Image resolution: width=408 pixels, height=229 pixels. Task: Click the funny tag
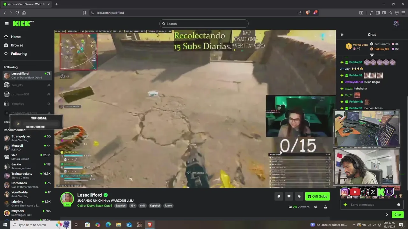pyautogui.click(x=168, y=206)
